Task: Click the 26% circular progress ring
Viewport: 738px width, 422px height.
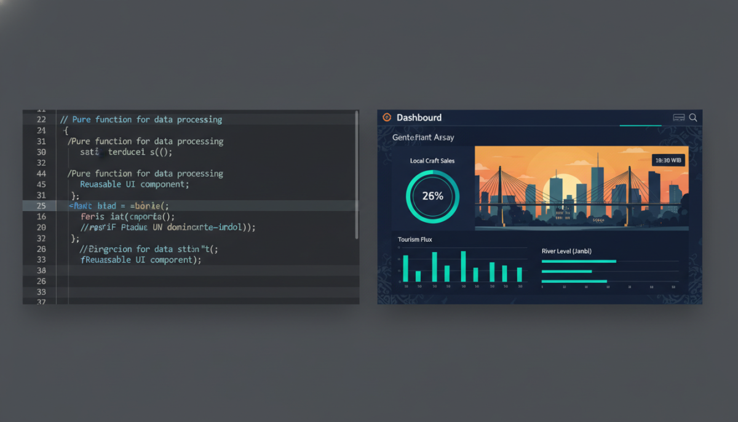Action: pyautogui.click(x=432, y=196)
